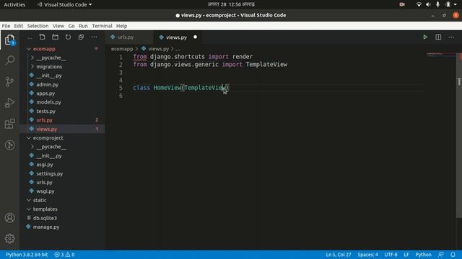This screenshot has height=259, width=462.
Task: Click the feedback icon in status bar
Action: 441,255
